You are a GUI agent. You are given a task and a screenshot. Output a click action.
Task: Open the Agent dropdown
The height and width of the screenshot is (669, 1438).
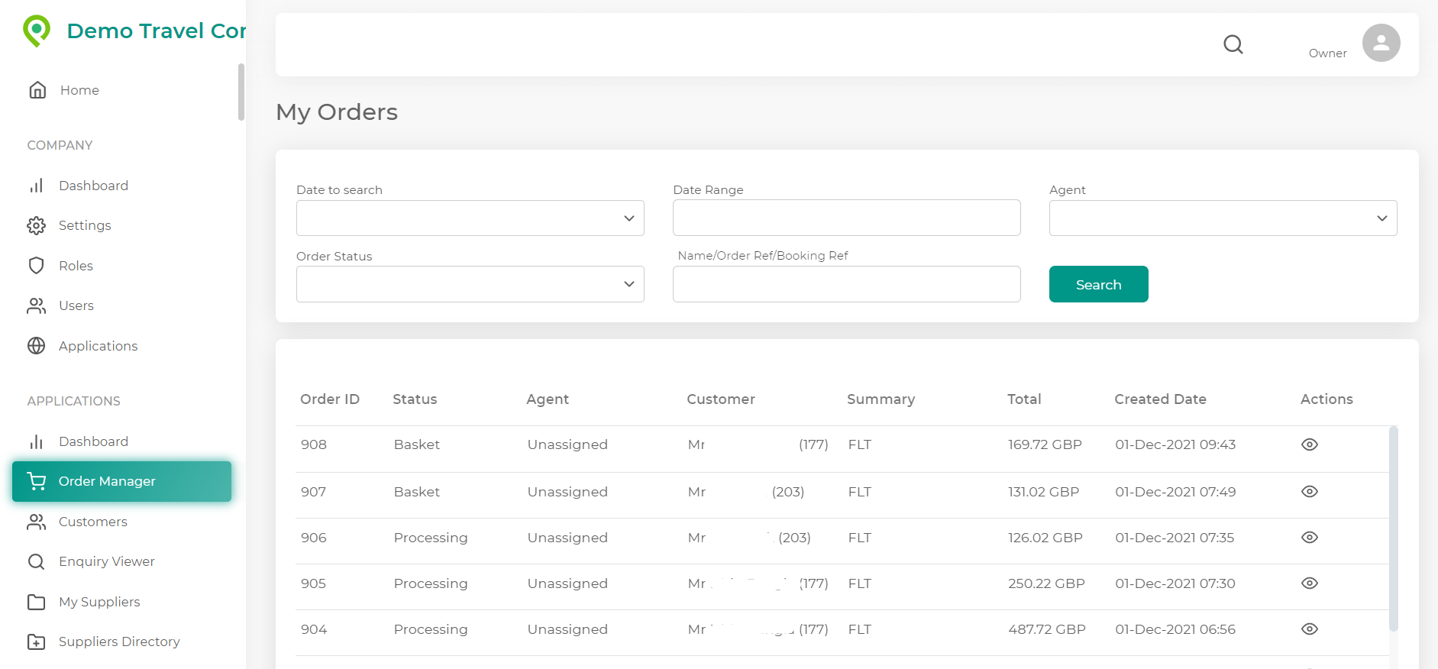click(1223, 218)
